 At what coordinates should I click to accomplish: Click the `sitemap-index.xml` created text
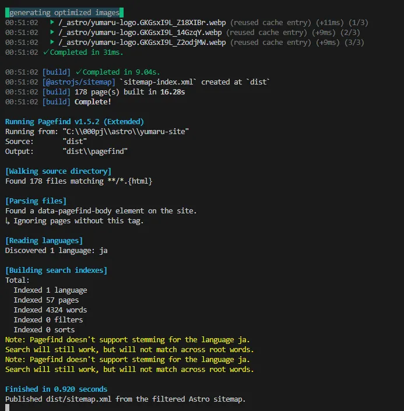(x=194, y=82)
